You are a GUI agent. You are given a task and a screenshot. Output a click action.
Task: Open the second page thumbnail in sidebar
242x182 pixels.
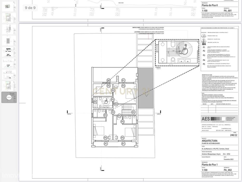point(9,18)
